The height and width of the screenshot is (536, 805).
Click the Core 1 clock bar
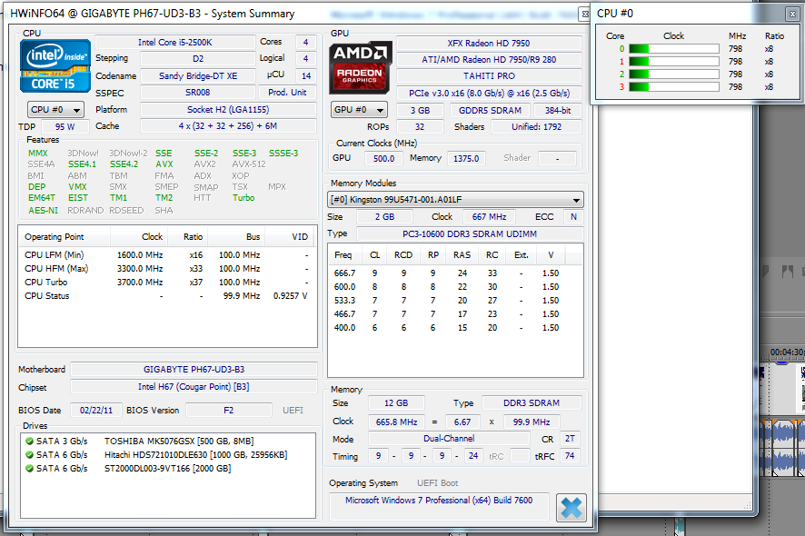coord(673,62)
